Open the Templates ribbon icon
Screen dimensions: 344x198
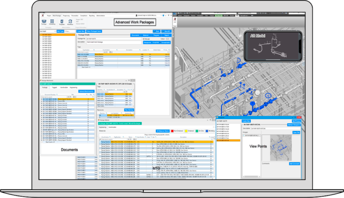point(62,22)
